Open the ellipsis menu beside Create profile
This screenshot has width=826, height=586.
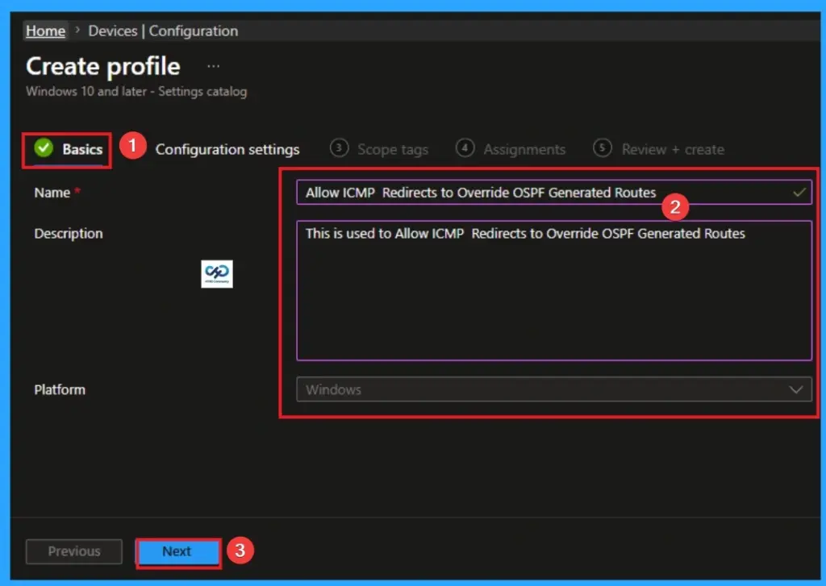click(214, 66)
